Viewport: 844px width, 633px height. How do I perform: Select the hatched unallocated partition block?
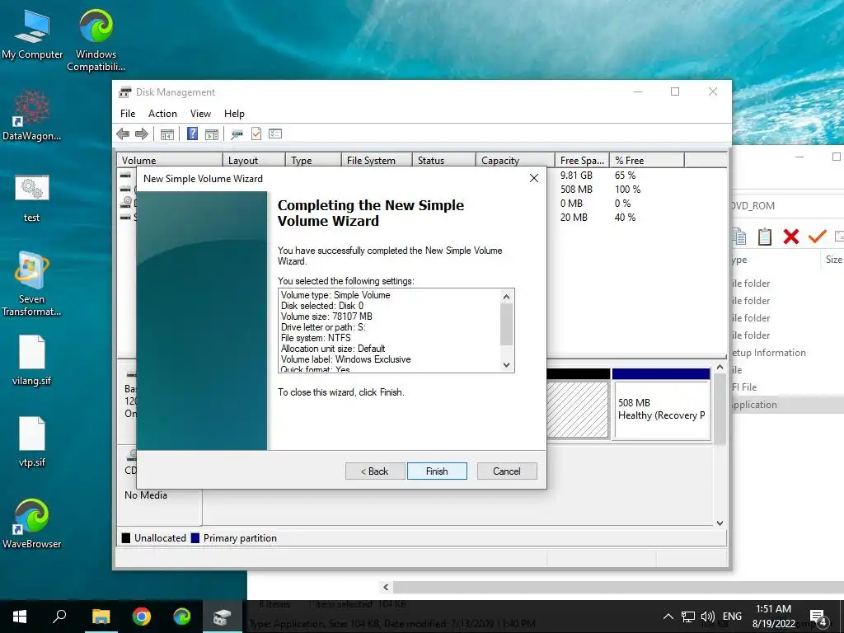coord(578,410)
